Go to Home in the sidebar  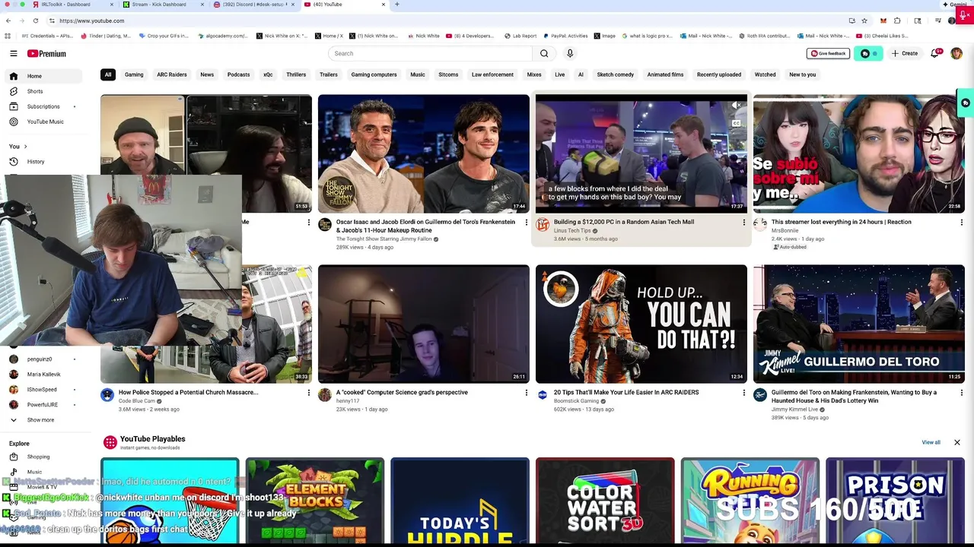[x=44, y=76]
